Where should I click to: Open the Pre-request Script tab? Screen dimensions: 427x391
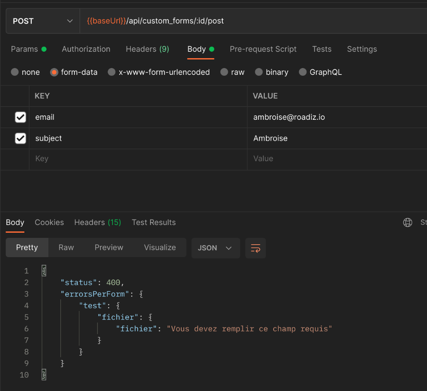(263, 49)
